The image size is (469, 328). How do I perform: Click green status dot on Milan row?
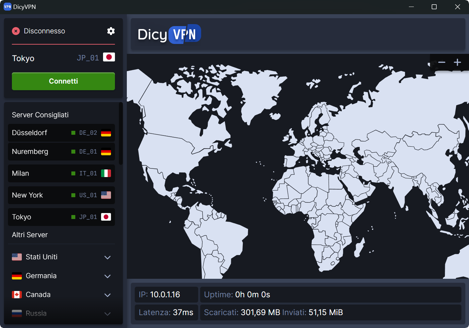pyautogui.click(x=73, y=173)
